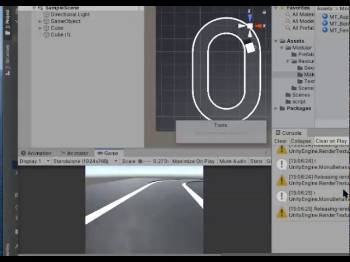This screenshot has height=262, width=350.
Task: Click the scene orientation gizmo in Scene view
Action: pyautogui.click(x=250, y=26)
